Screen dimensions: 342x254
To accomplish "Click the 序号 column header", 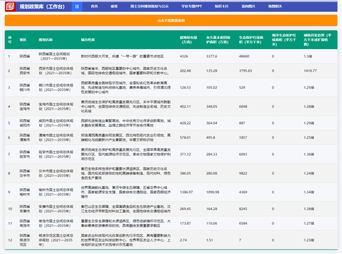I will (10, 39).
